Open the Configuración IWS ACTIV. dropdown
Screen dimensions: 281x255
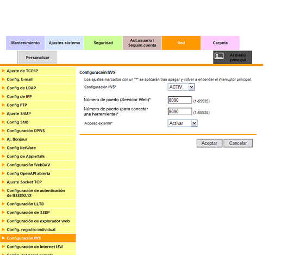[181, 87]
